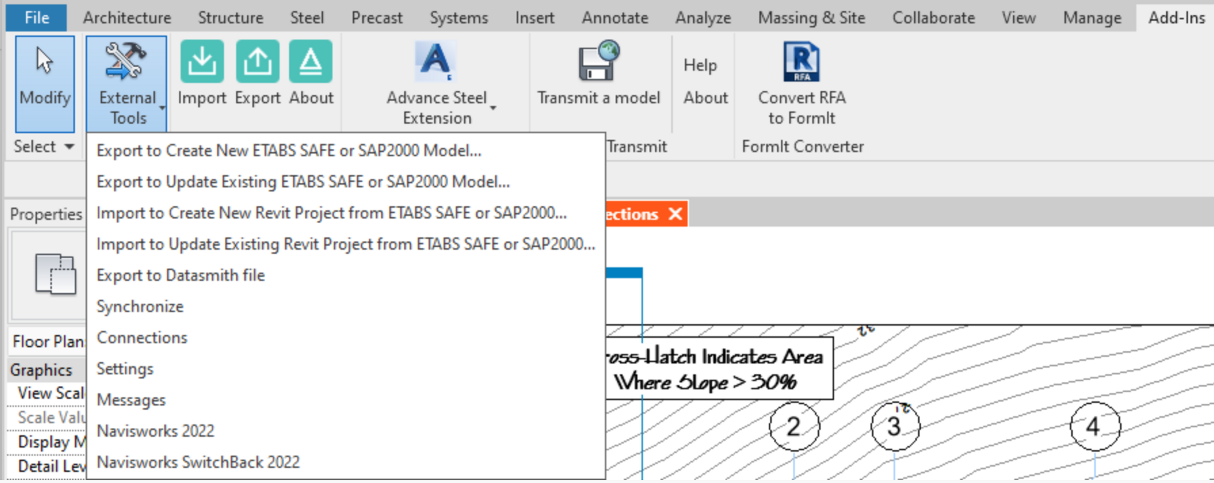Select Connections from External Tools menu

[346, 337]
